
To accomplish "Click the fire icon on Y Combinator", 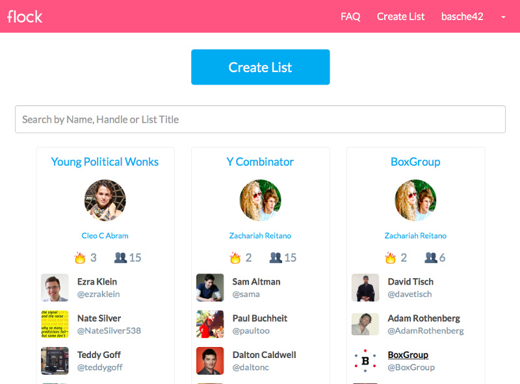I will click(235, 258).
